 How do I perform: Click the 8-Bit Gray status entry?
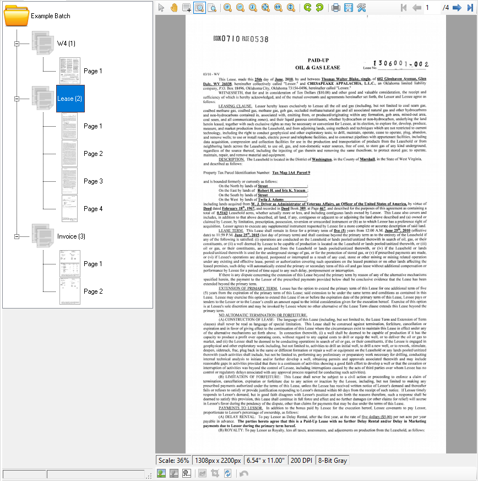[x=333, y=461]
